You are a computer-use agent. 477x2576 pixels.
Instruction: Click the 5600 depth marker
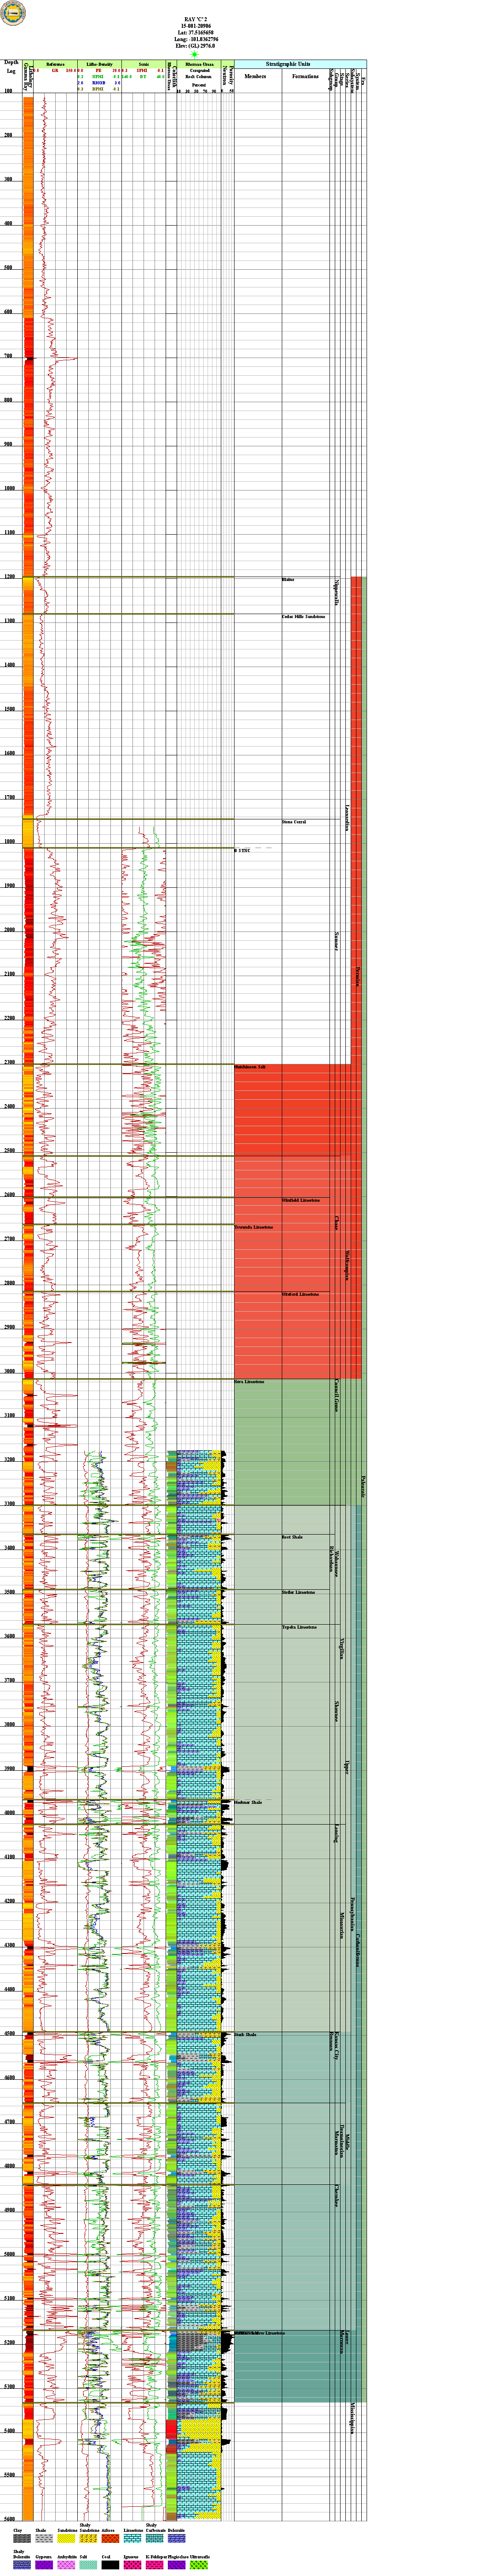tap(10, 2519)
